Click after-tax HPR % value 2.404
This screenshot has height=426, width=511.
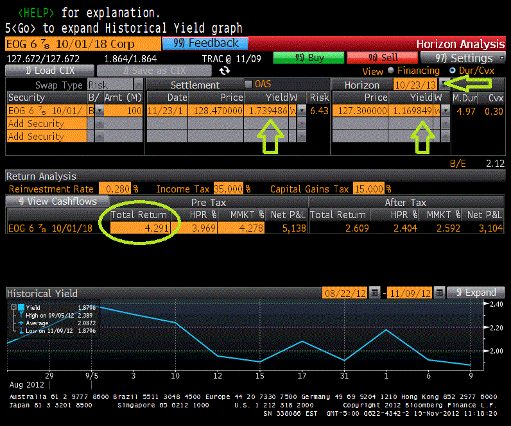coord(405,228)
